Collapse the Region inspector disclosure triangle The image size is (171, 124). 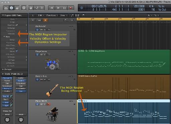[3, 15]
